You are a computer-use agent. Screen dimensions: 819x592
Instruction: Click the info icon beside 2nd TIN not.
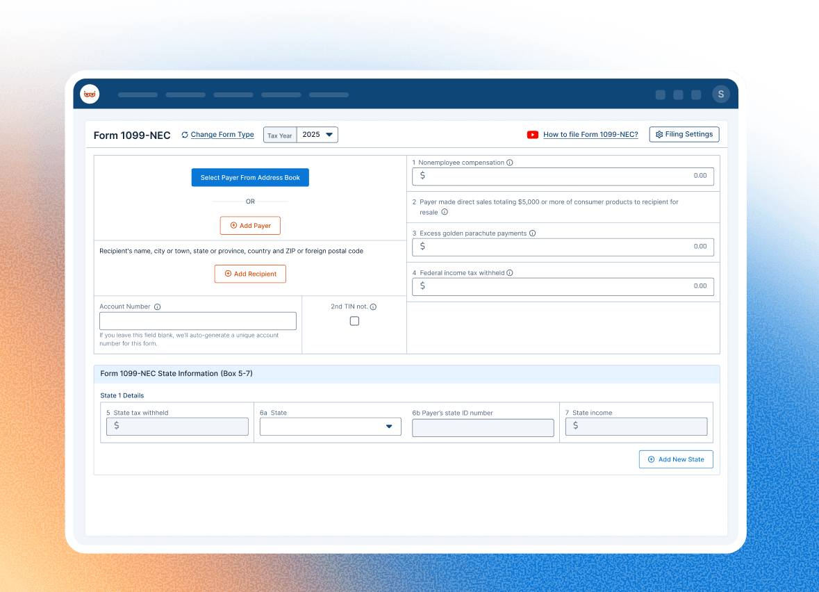[373, 306]
